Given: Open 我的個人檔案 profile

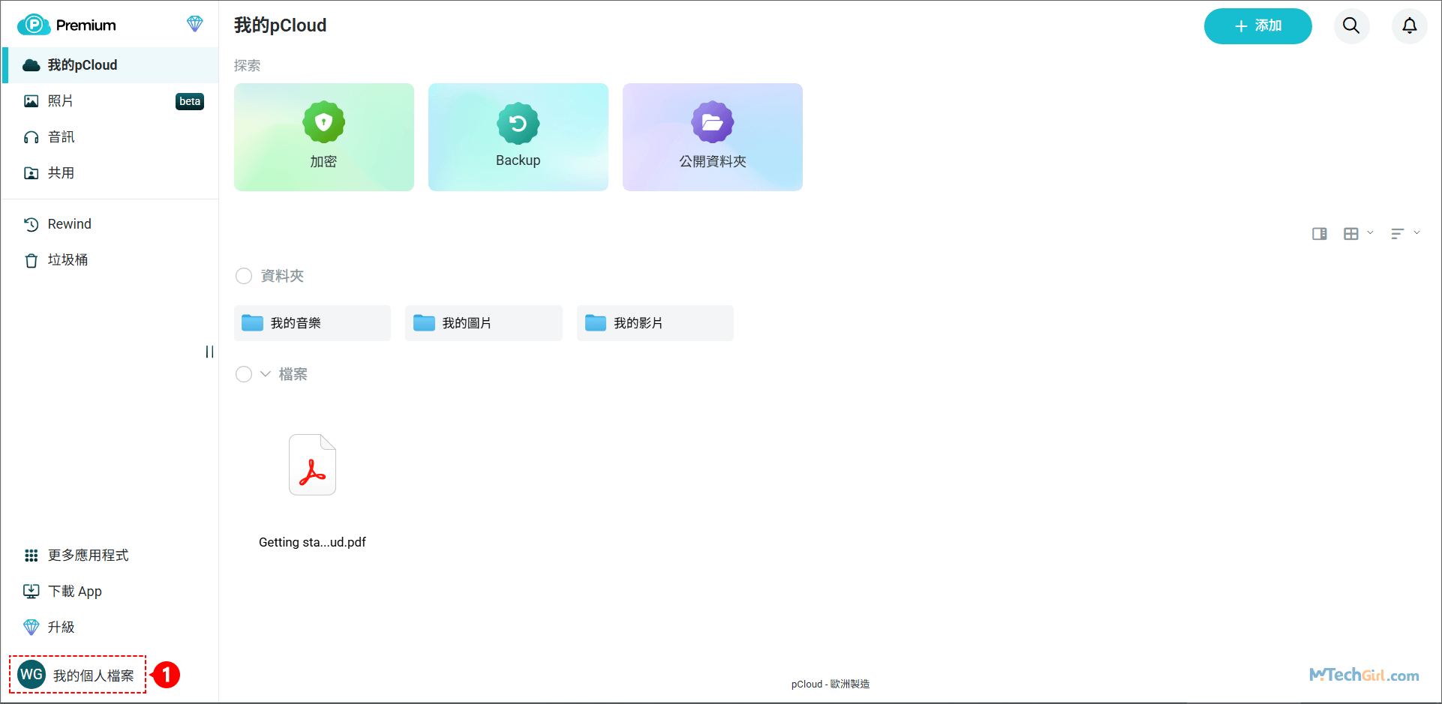Looking at the screenshot, I should [x=77, y=675].
